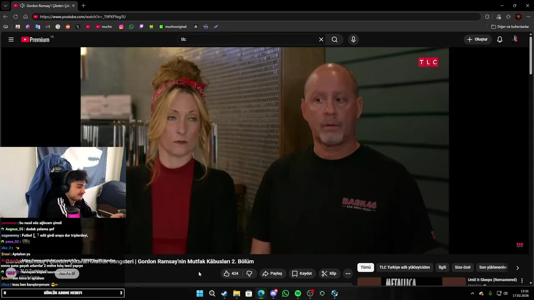Run search with the magnifier button

point(335,40)
